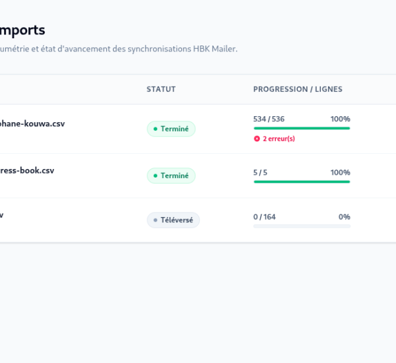Image resolution: width=396 pixels, height=363 pixels.
Task: Click the STATUT column header
Action: click(161, 89)
